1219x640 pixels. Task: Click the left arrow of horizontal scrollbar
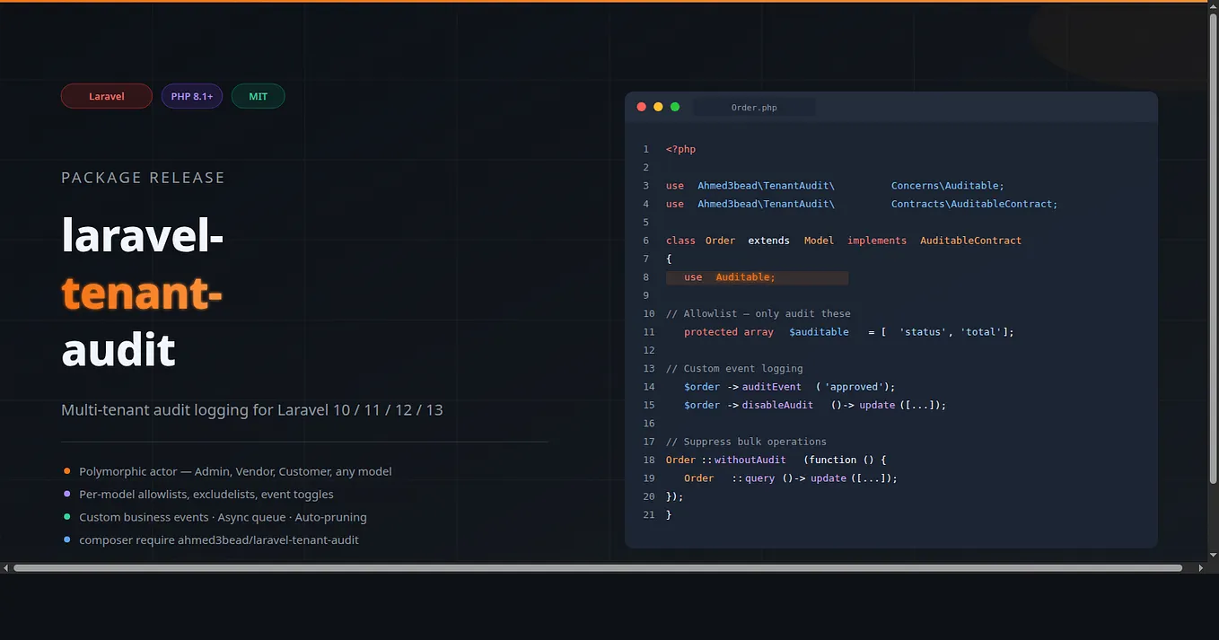[x=6, y=568]
